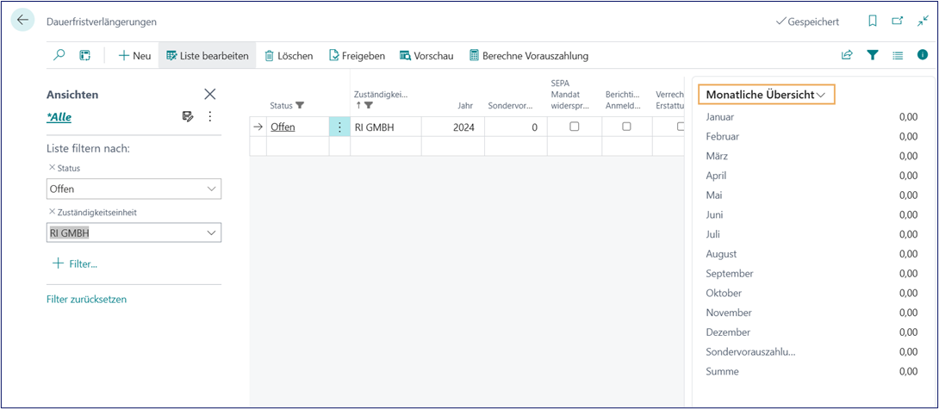Click the search magnifier icon

(59, 55)
